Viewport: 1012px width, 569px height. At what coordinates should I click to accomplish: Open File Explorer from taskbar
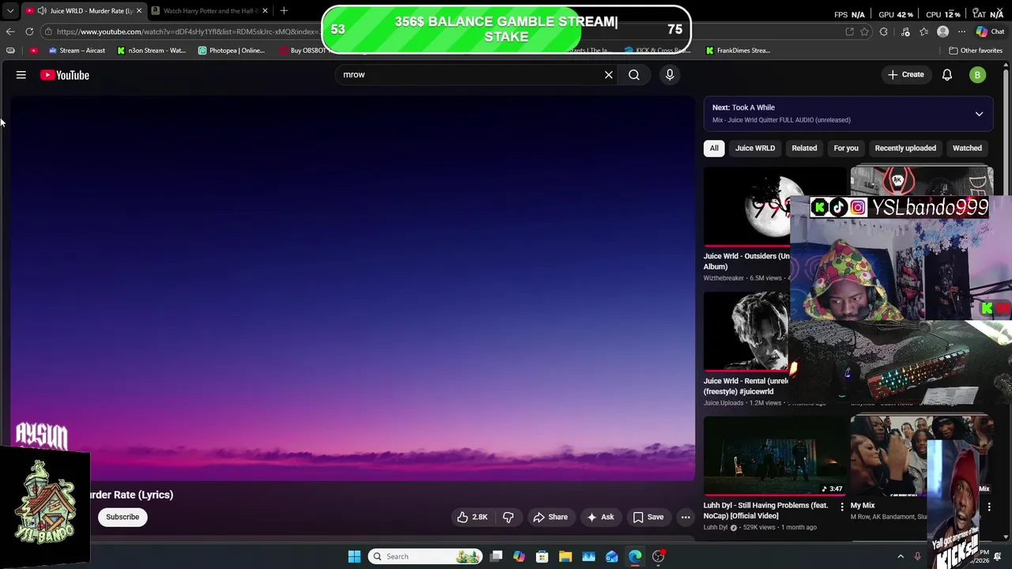coord(565,556)
